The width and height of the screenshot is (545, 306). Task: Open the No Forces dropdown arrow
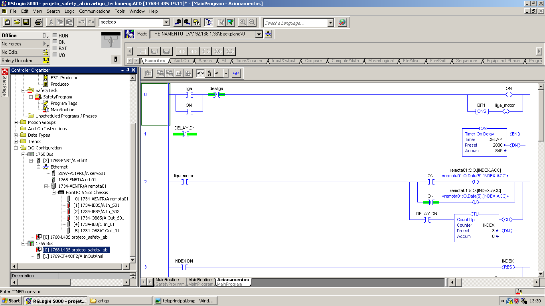[x=45, y=44]
